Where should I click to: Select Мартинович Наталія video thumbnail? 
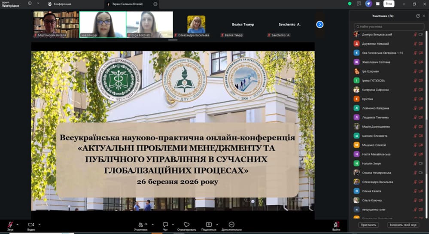point(56,24)
